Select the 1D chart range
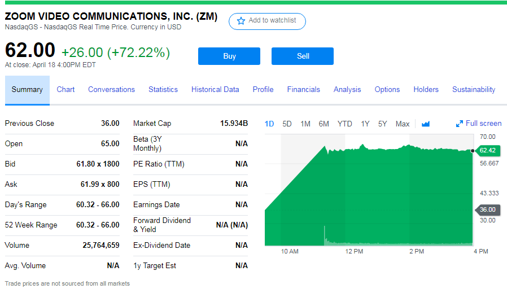The height and width of the screenshot is (293, 507). (x=269, y=124)
